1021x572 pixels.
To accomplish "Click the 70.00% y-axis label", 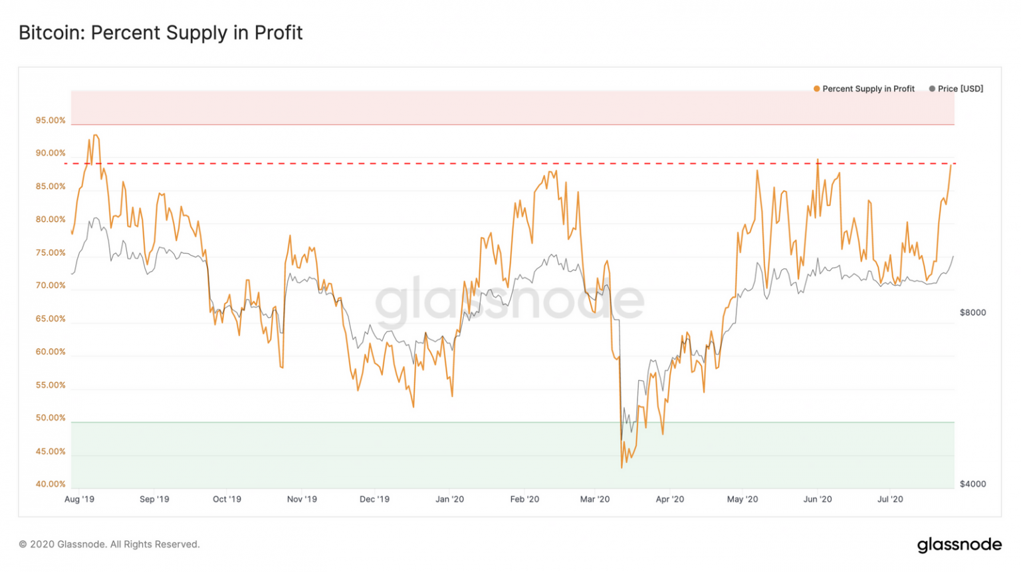I will click(x=51, y=286).
